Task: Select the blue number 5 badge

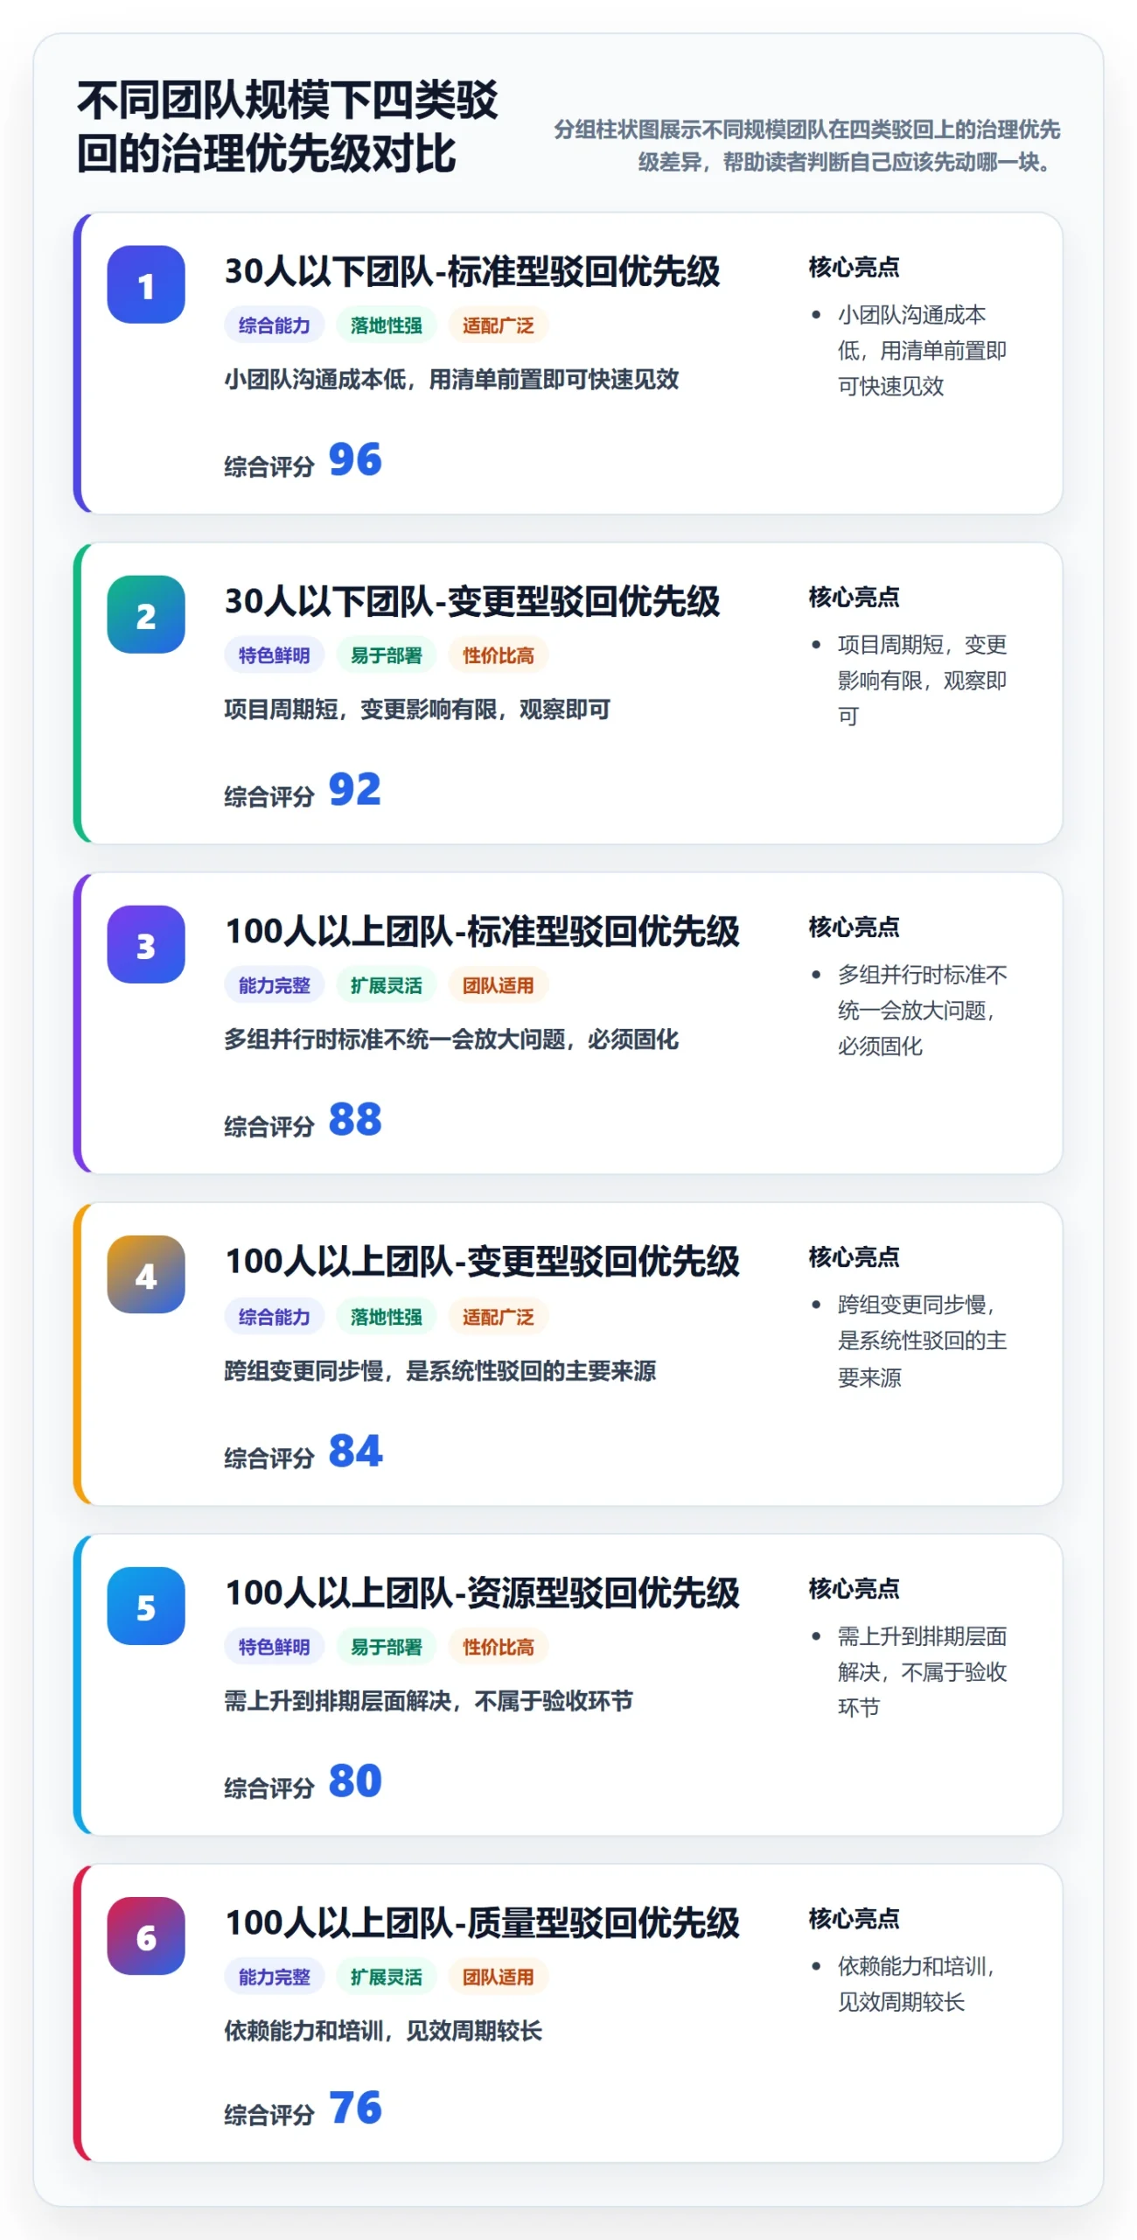Action: coord(146,1606)
